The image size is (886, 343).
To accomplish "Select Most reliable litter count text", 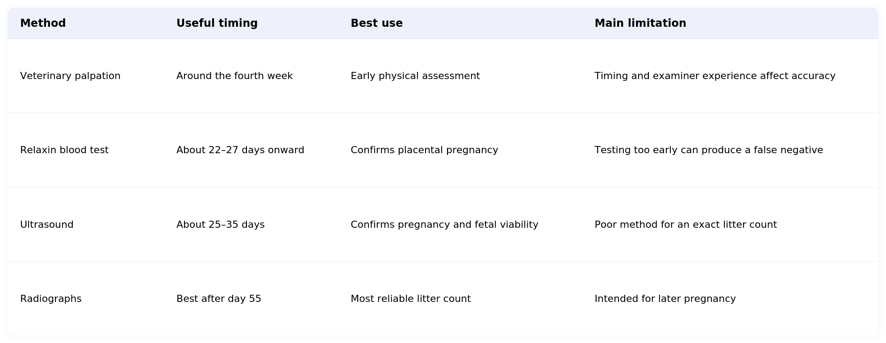I will coord(411,299).
